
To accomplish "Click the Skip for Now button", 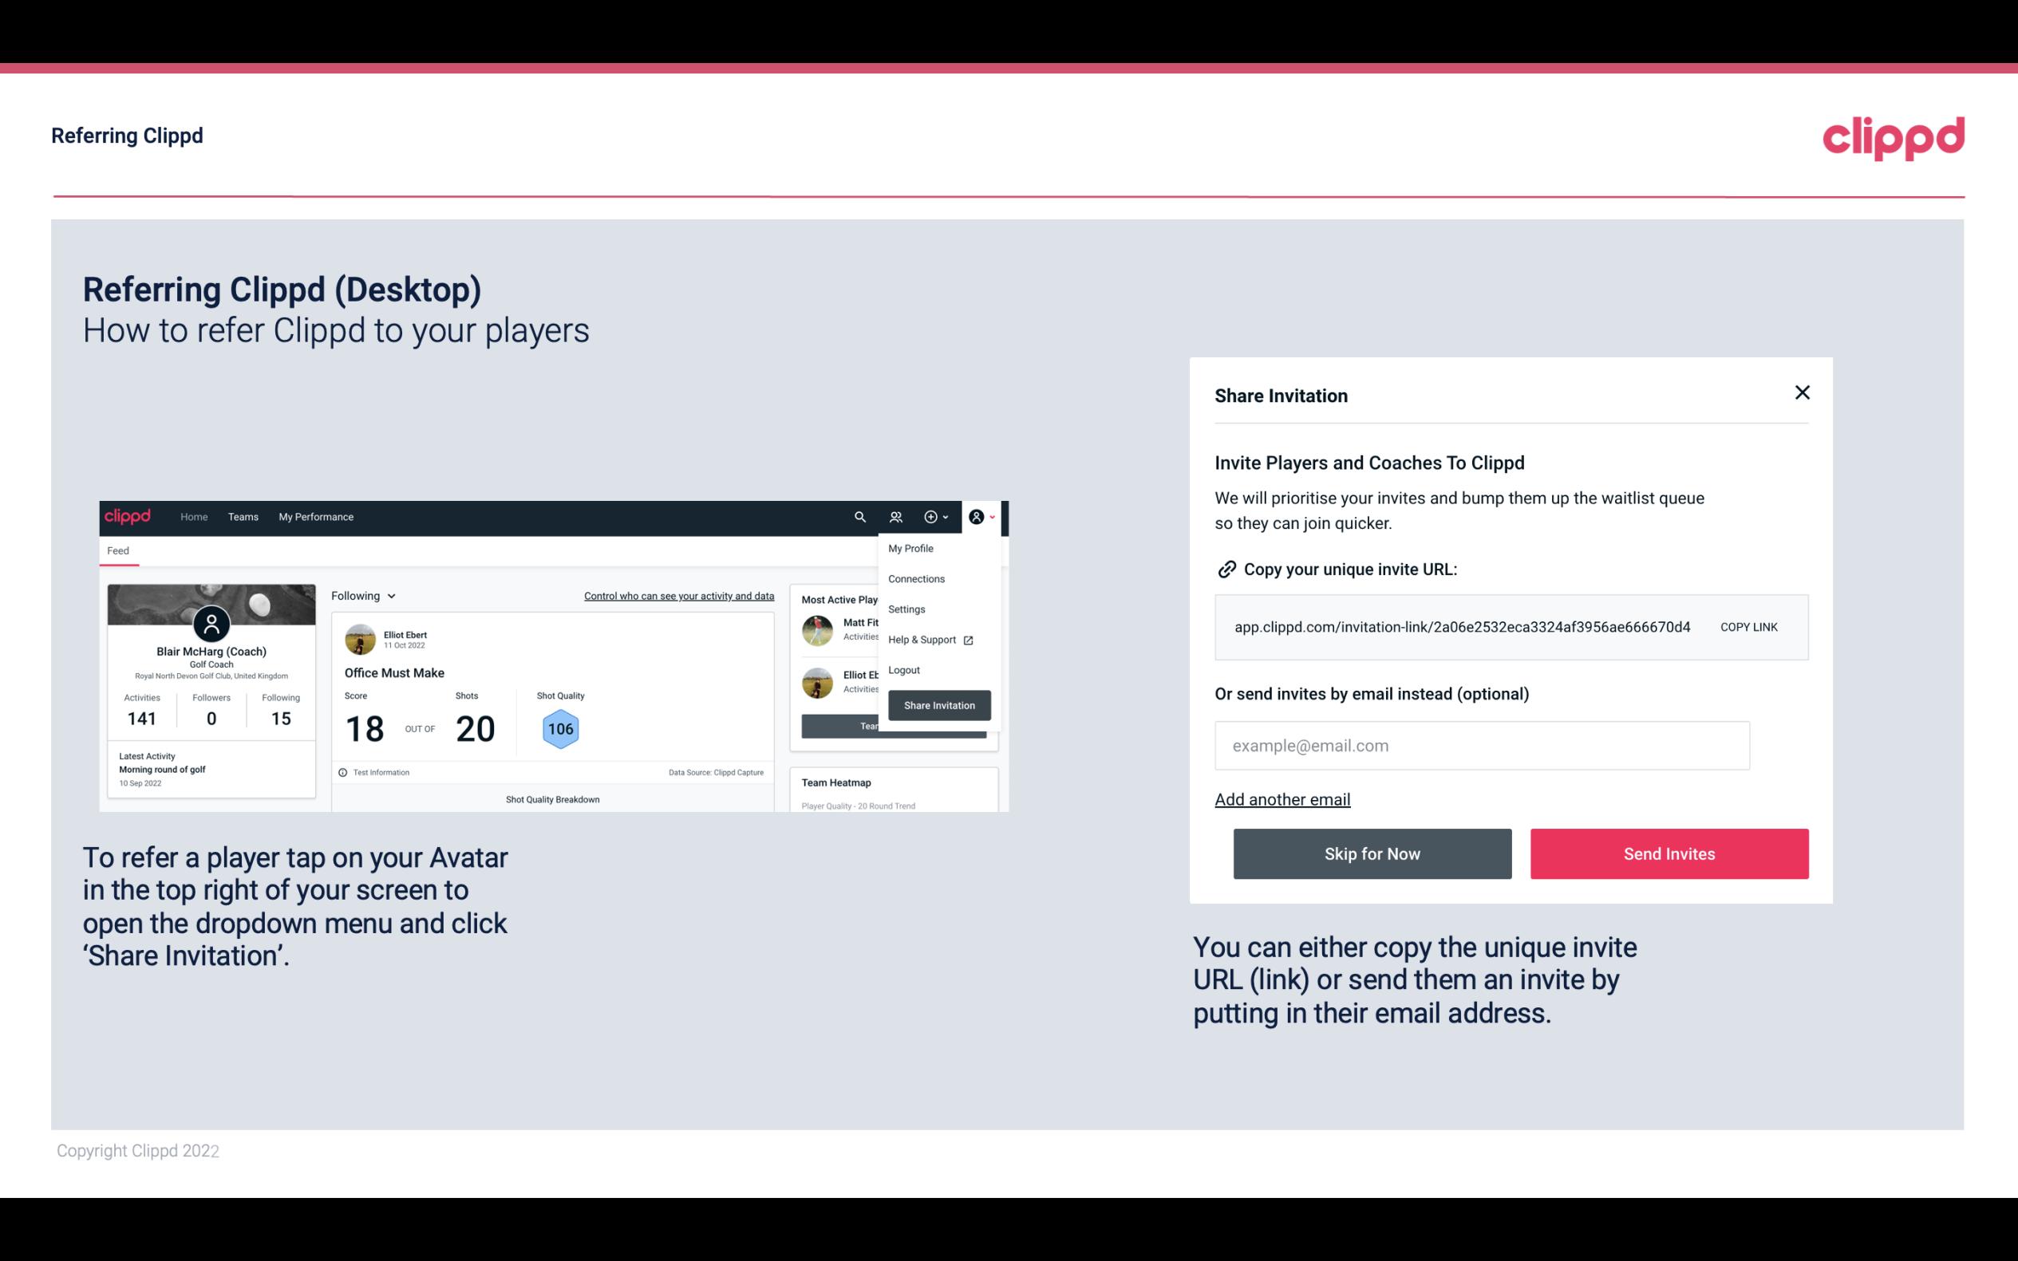I will click(x=1372, y=853).
